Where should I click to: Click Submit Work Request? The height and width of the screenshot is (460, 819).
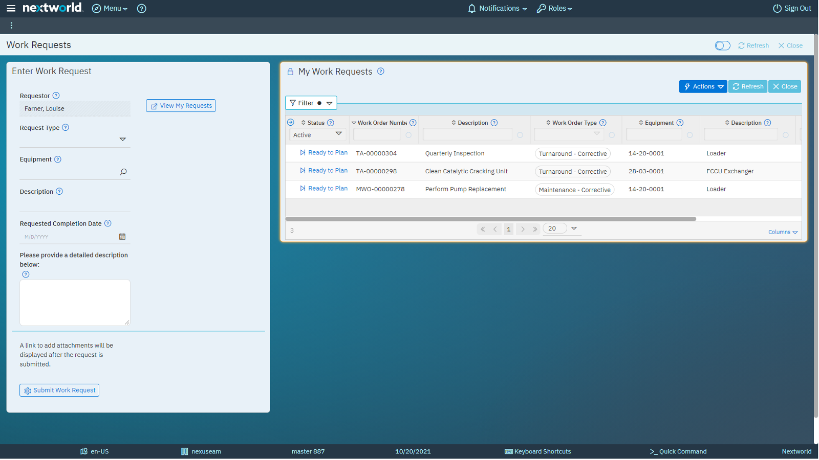click(x=59, y=390)
